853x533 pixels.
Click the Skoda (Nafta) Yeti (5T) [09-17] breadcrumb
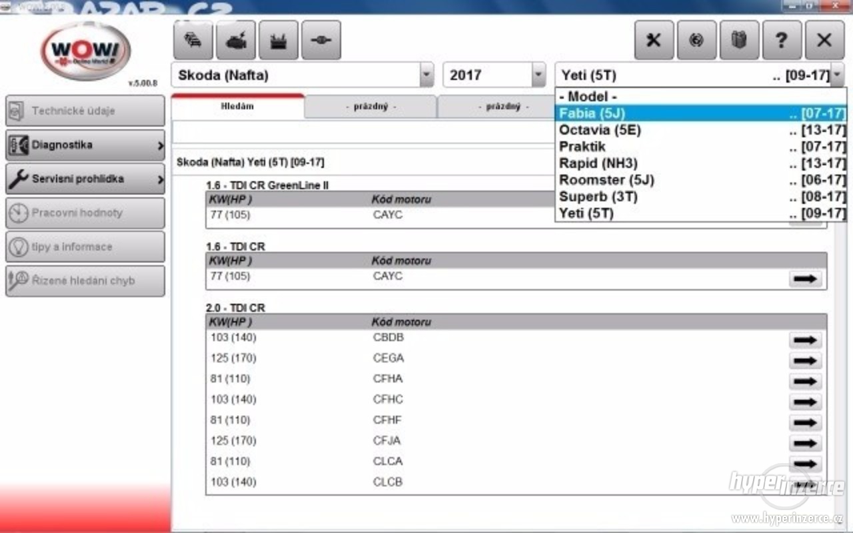(x=251, y=163)
